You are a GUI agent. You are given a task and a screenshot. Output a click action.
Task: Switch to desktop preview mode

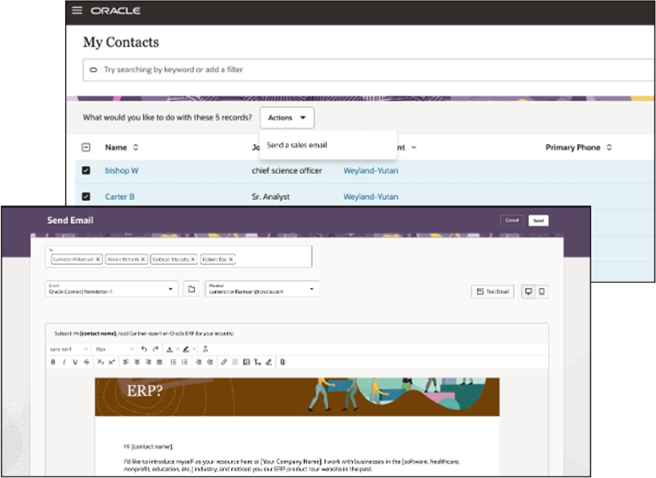click(528, 292)
